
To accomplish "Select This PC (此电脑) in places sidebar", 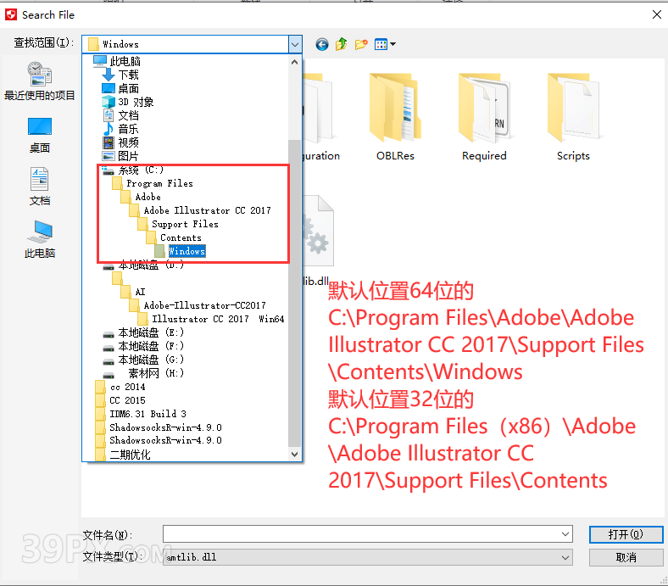I will coord(40,239).
